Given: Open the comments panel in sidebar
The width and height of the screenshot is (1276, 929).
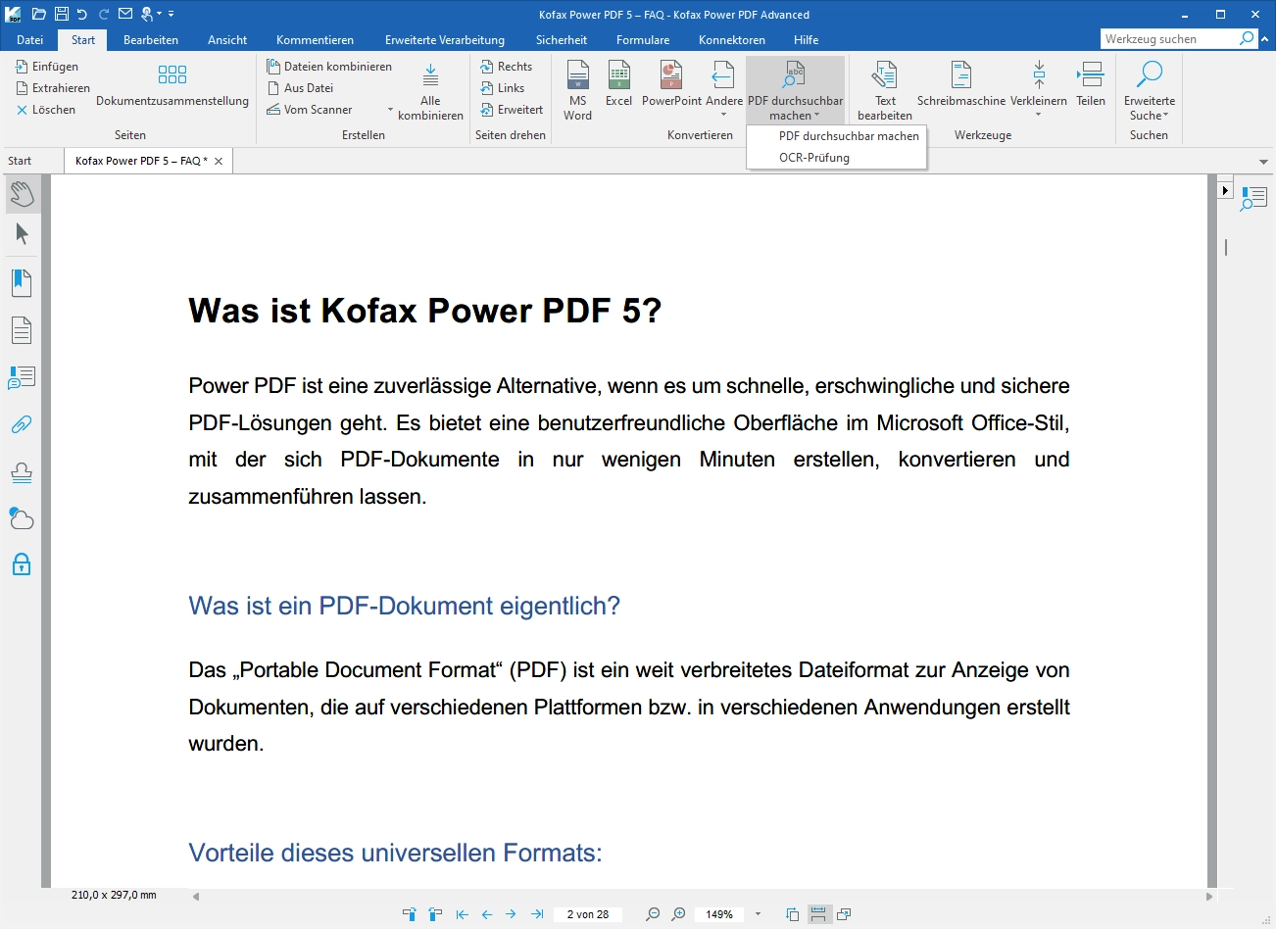Looking at the screenshot, I should coord(22,377).
